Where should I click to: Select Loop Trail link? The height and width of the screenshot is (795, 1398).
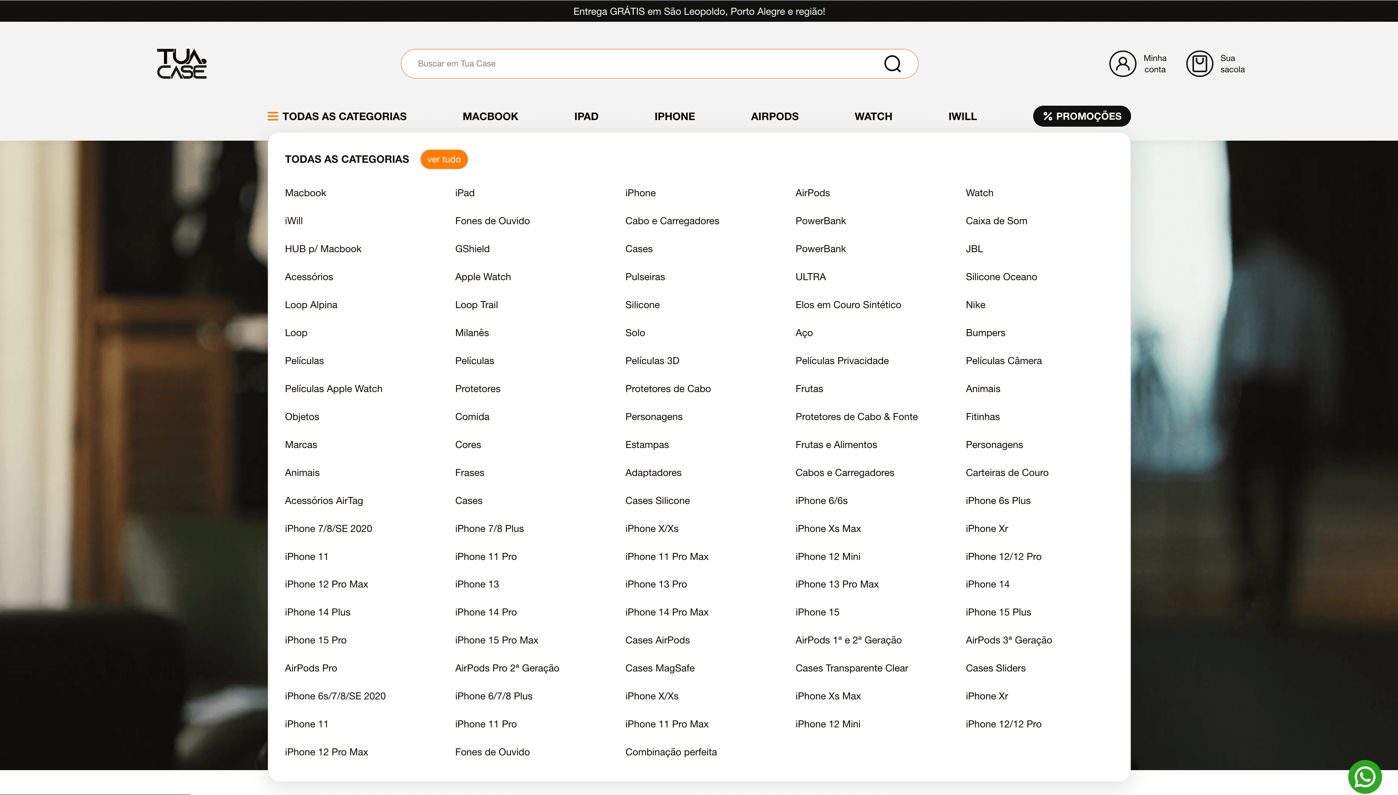coord(476,305)
